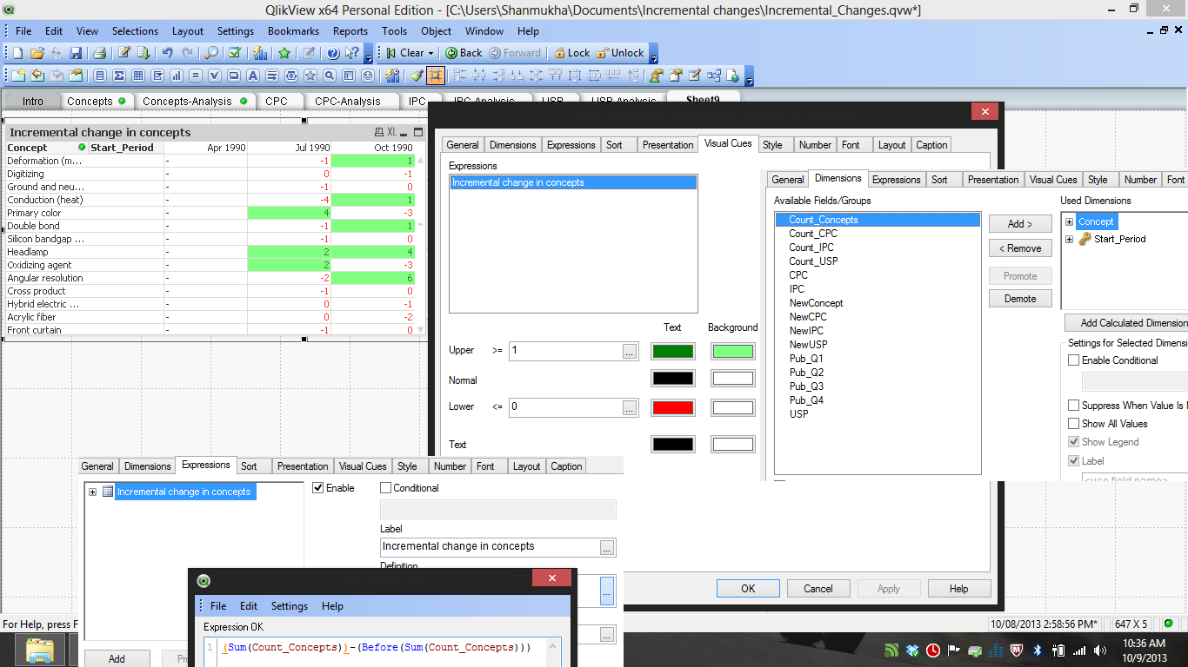
Task: Click the Create Statistics Box sigma icon
Action: click(119, 76)
